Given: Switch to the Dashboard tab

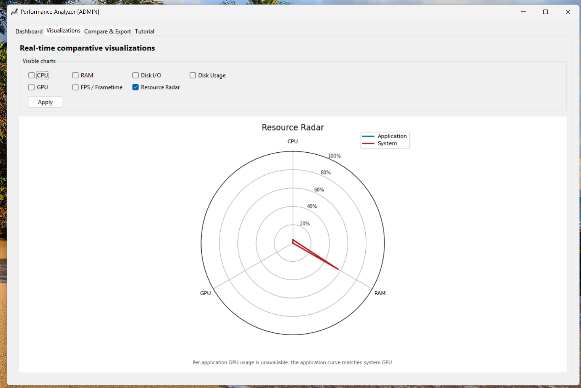Looking at the screenshot, I should point(29,31).
